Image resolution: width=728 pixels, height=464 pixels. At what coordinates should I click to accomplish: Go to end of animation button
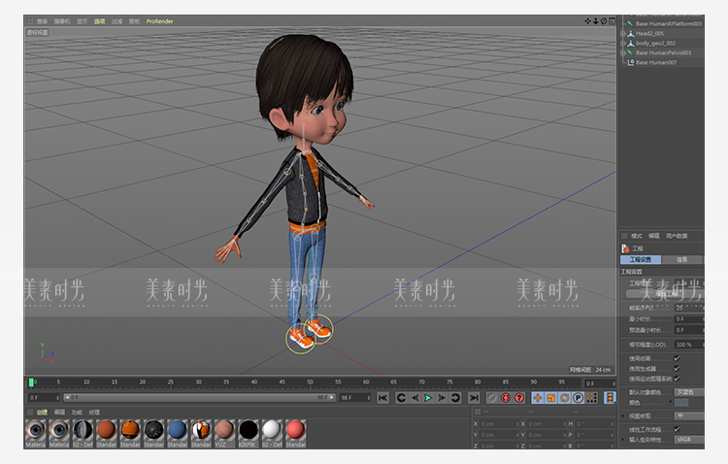pyautogui.click(x=474, y=398)
